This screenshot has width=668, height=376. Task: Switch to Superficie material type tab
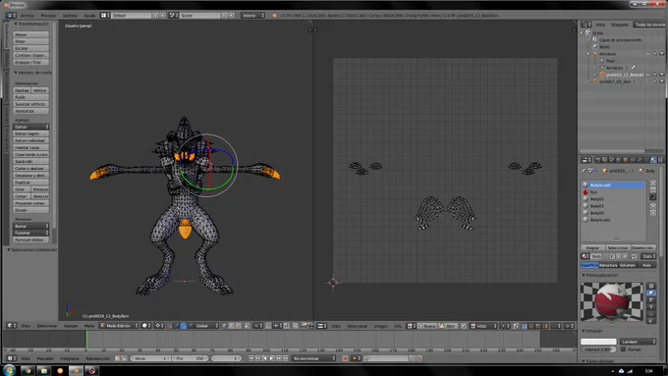(589, 265)
